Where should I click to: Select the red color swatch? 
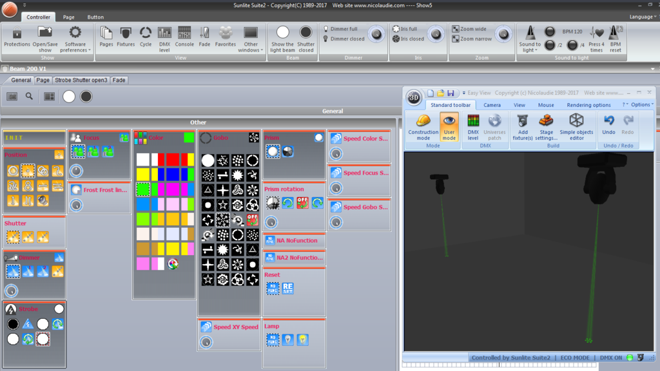tap(173, 160)
